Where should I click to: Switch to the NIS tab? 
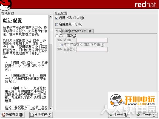pos(58,31)
